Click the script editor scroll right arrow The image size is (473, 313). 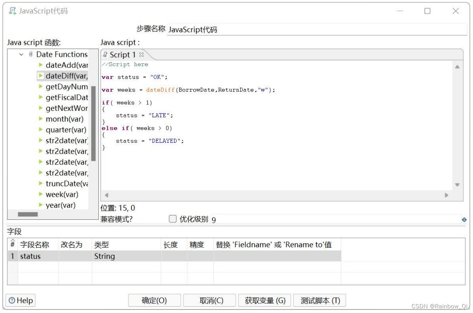(x=447, y=195)
